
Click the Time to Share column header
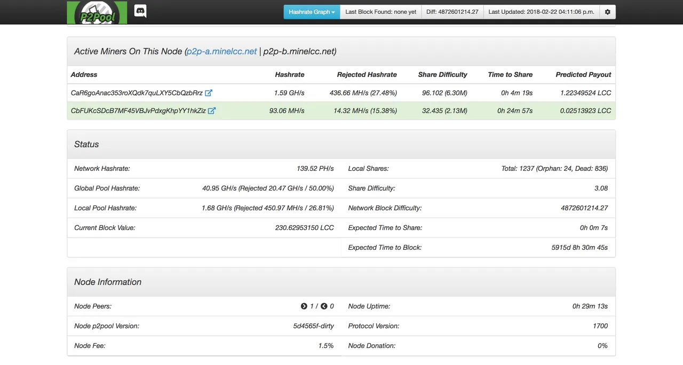tap(510, 75)
